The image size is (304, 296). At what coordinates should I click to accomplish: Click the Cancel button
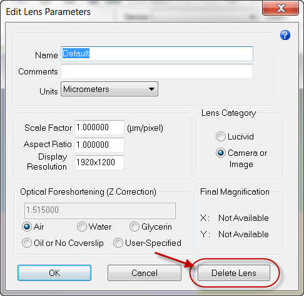(144, 273)
